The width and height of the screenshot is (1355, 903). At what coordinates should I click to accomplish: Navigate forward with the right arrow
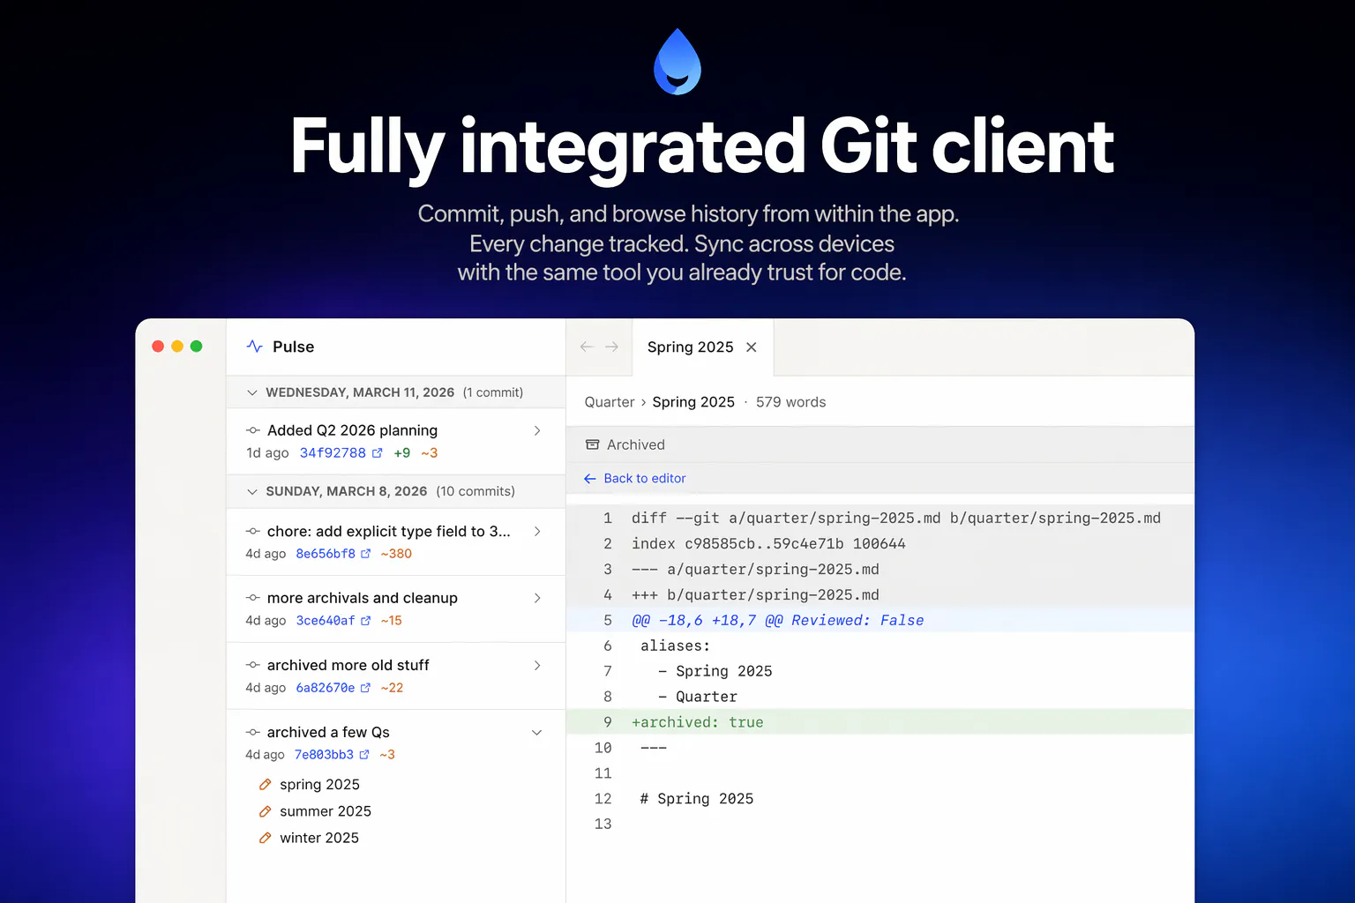point(612,347)
